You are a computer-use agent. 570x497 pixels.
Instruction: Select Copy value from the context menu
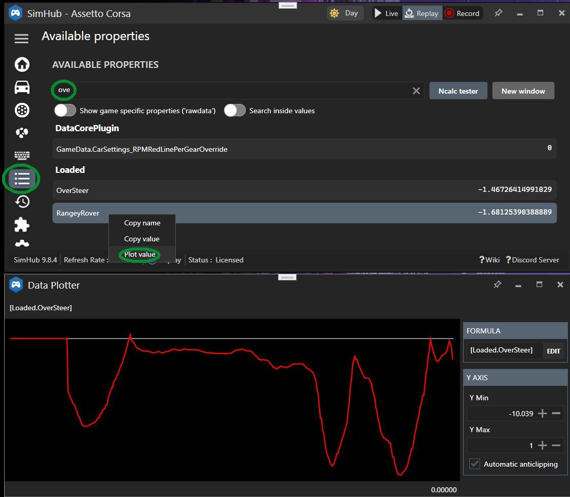(142, 239)
